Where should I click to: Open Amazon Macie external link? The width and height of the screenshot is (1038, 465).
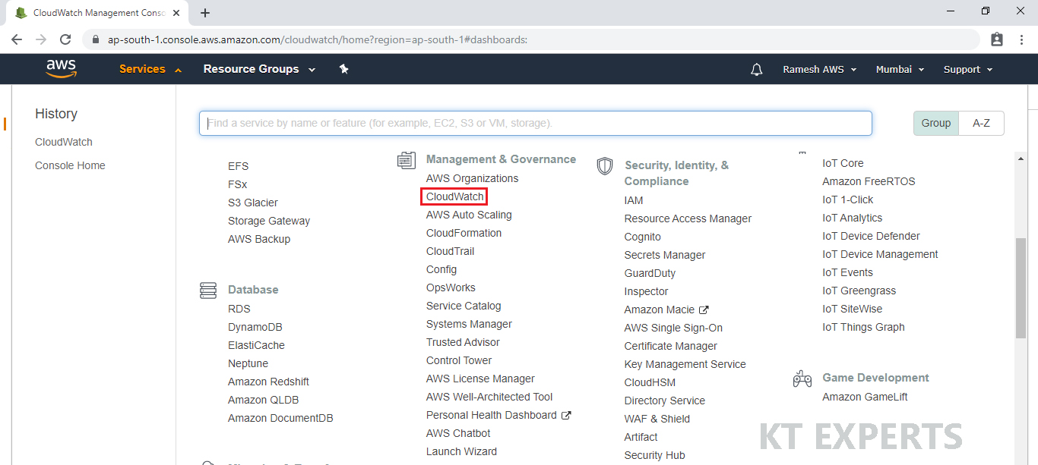[x=666, y=309]
